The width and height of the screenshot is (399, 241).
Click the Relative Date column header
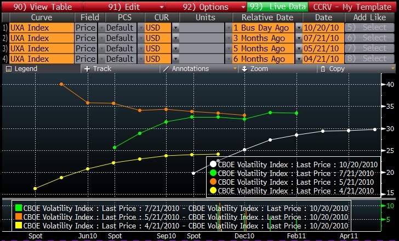[x=267, y=17]
